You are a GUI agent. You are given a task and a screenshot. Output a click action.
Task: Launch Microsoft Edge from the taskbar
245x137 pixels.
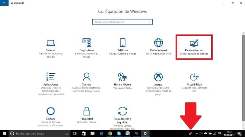coord(101,133)
